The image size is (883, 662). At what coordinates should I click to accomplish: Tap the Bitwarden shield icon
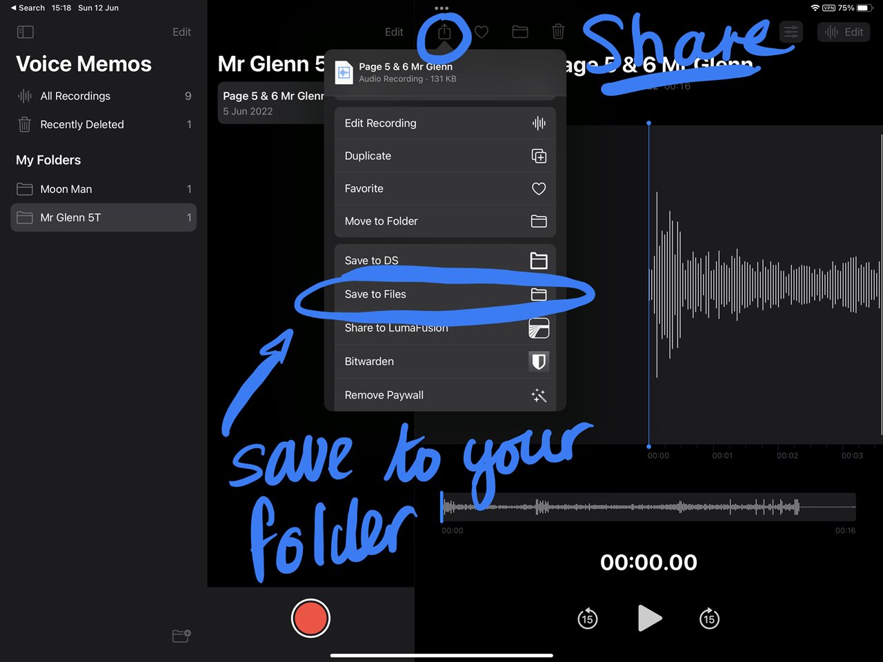tap(539, 361)
